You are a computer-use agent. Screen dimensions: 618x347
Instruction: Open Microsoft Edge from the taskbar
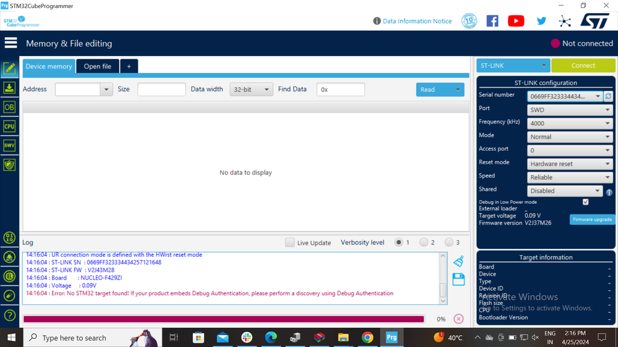pyautogui.click(x=271, y=338)
